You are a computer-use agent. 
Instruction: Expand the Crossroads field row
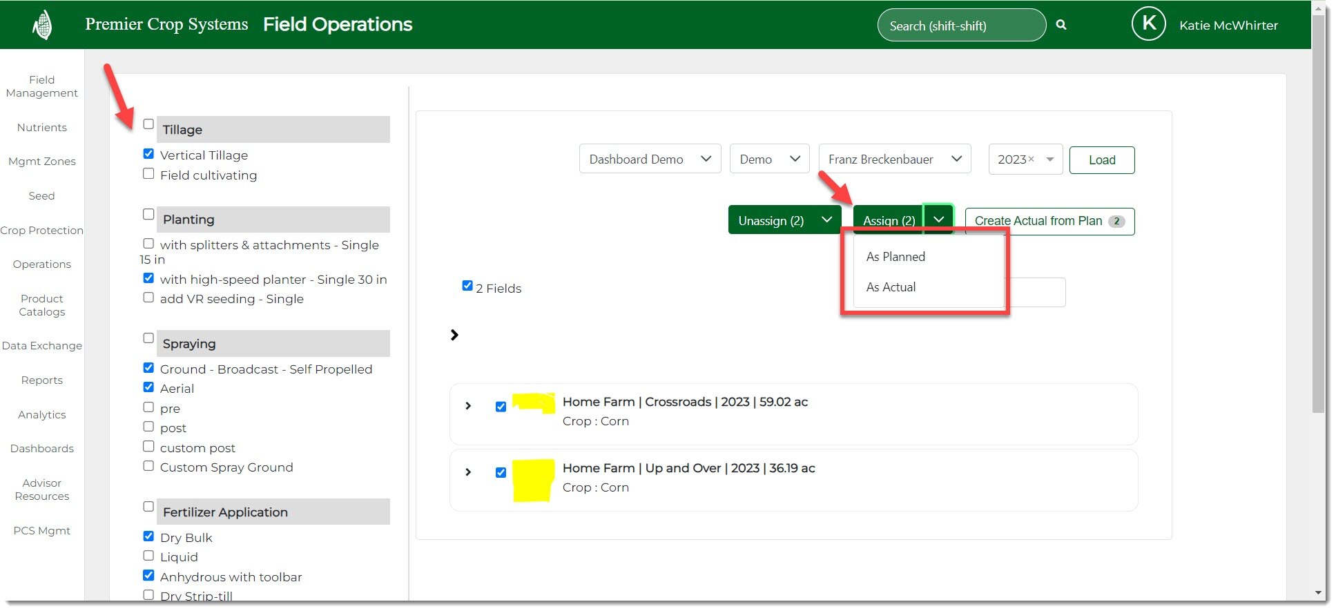click(x=468, y=406)
